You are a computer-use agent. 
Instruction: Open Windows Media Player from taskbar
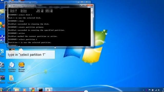pyautogui.click(x=25, y=90)
